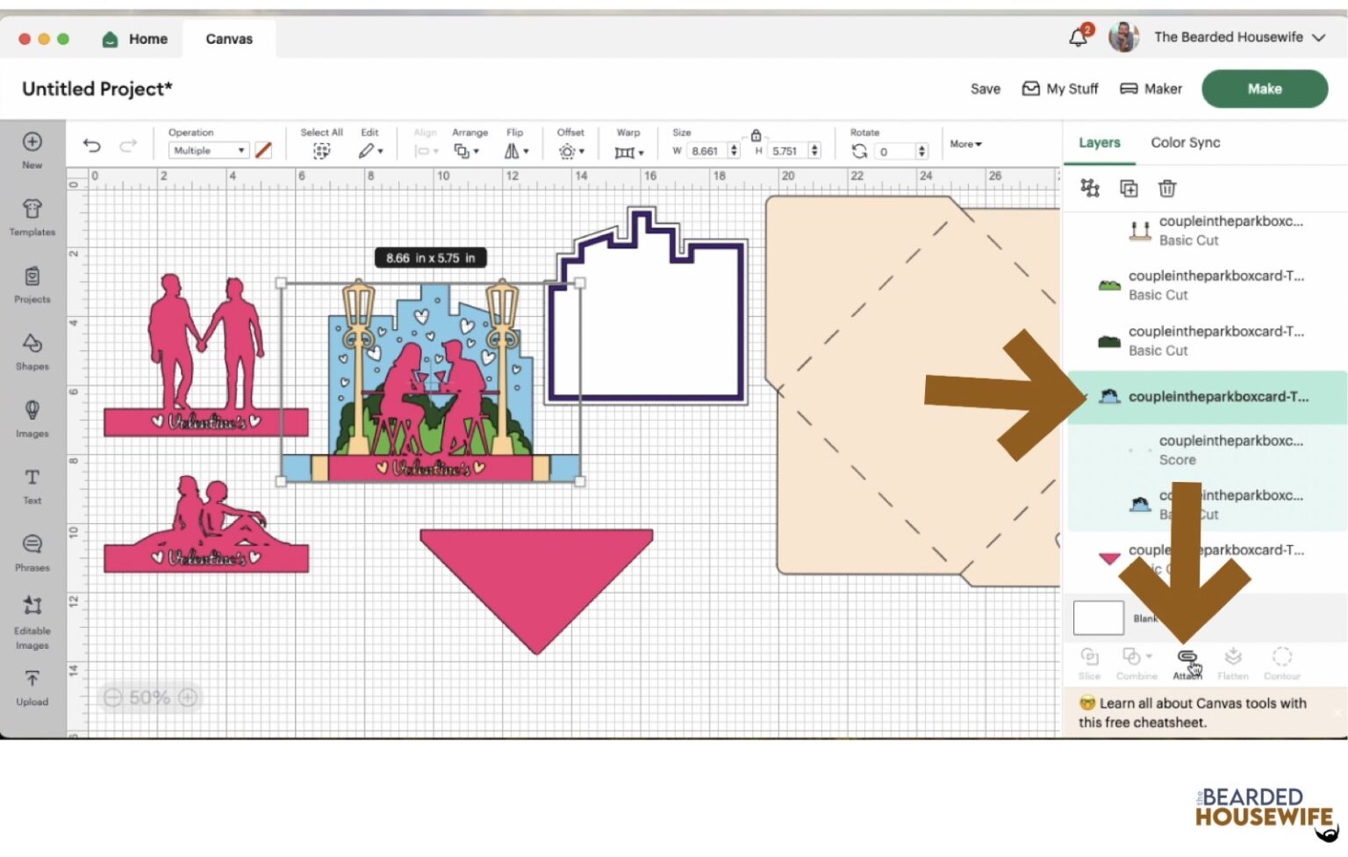1348x857 pixels.
Task: Click the duplicate layer icon
Action: [1129, 189]
